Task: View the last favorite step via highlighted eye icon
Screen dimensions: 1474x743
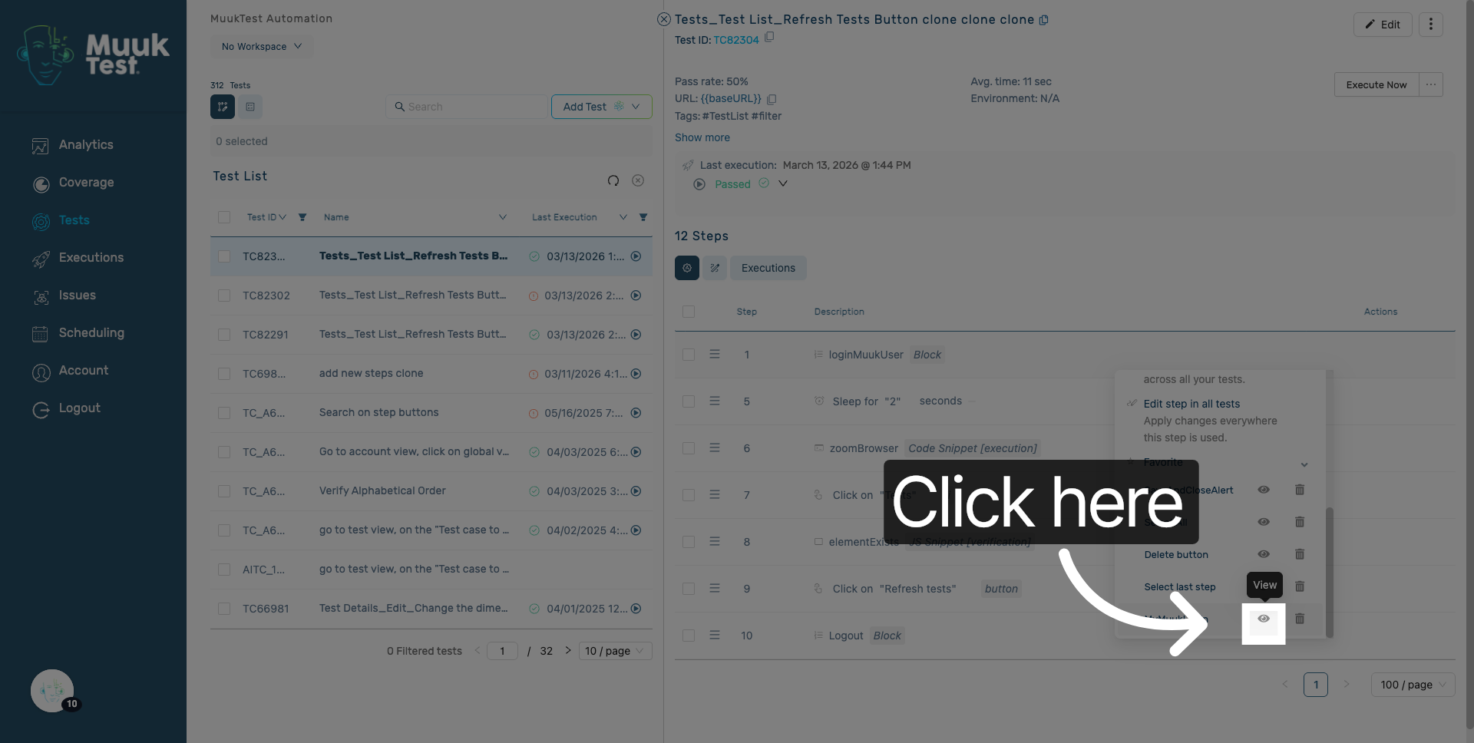Action: [x=1264, y=619]
